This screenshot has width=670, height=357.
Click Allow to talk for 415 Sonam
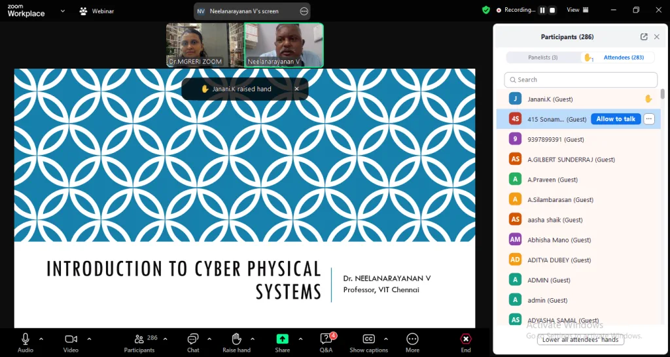(615, 119)
